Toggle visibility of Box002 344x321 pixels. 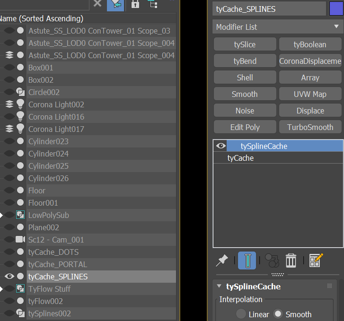pyautogui.click(x=9, y=80)
